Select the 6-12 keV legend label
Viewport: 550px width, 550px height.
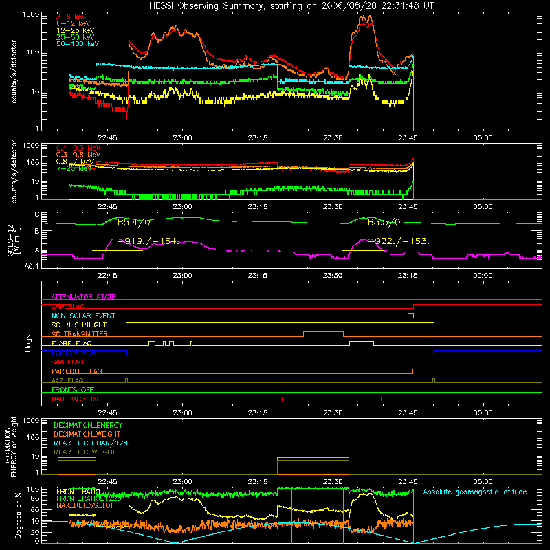tap(74, 23)
